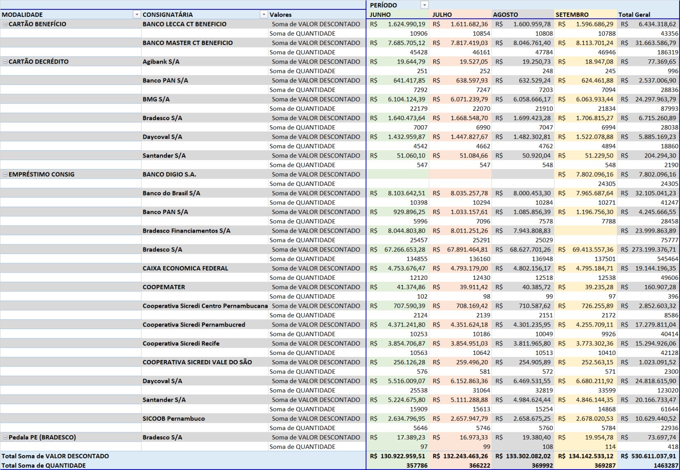Select COOPERATIVA SICREDI VALE DO SÃO cell
The image size is (680, 470).
click(x=197, y=362)
